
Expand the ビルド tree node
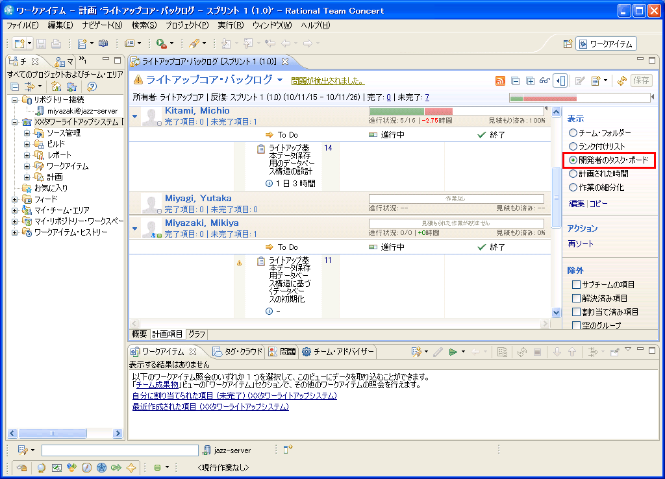click(x=27, y=144)
